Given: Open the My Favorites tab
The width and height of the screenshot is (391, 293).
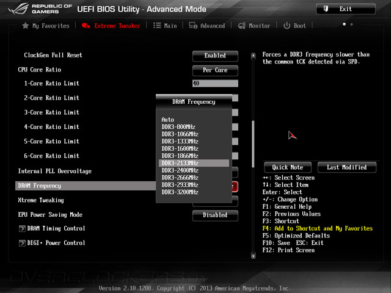Looking at the screenshot, I should (x=46, y=26).
